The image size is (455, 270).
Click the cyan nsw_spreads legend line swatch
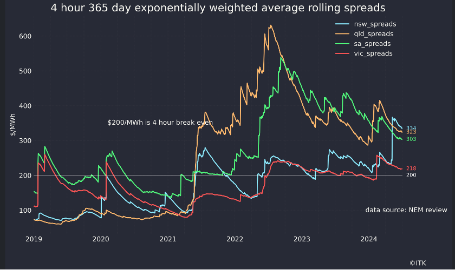[x=342, y=24]
